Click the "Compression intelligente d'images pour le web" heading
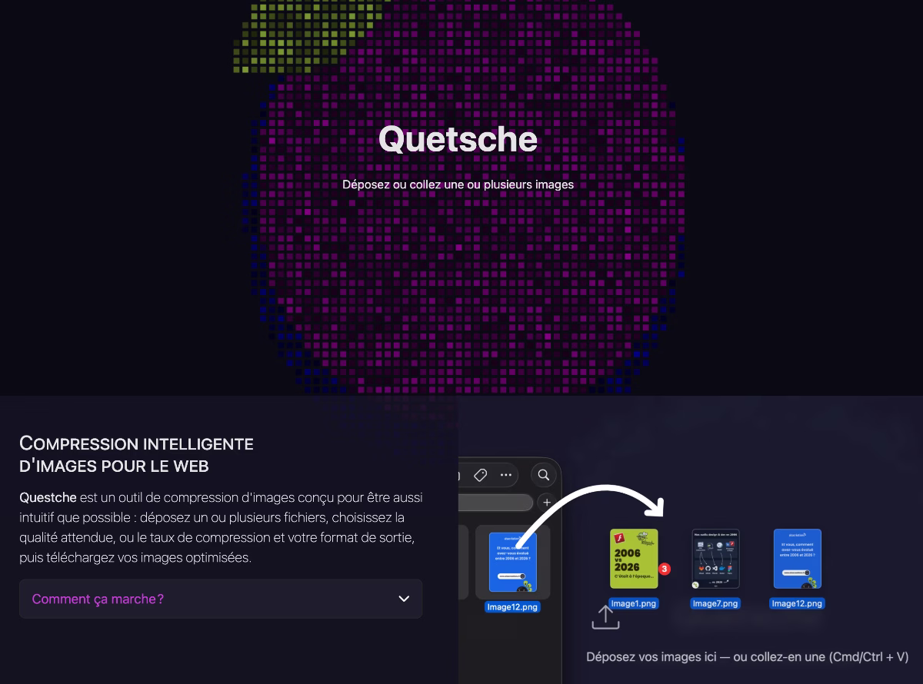 click(136, 454)
